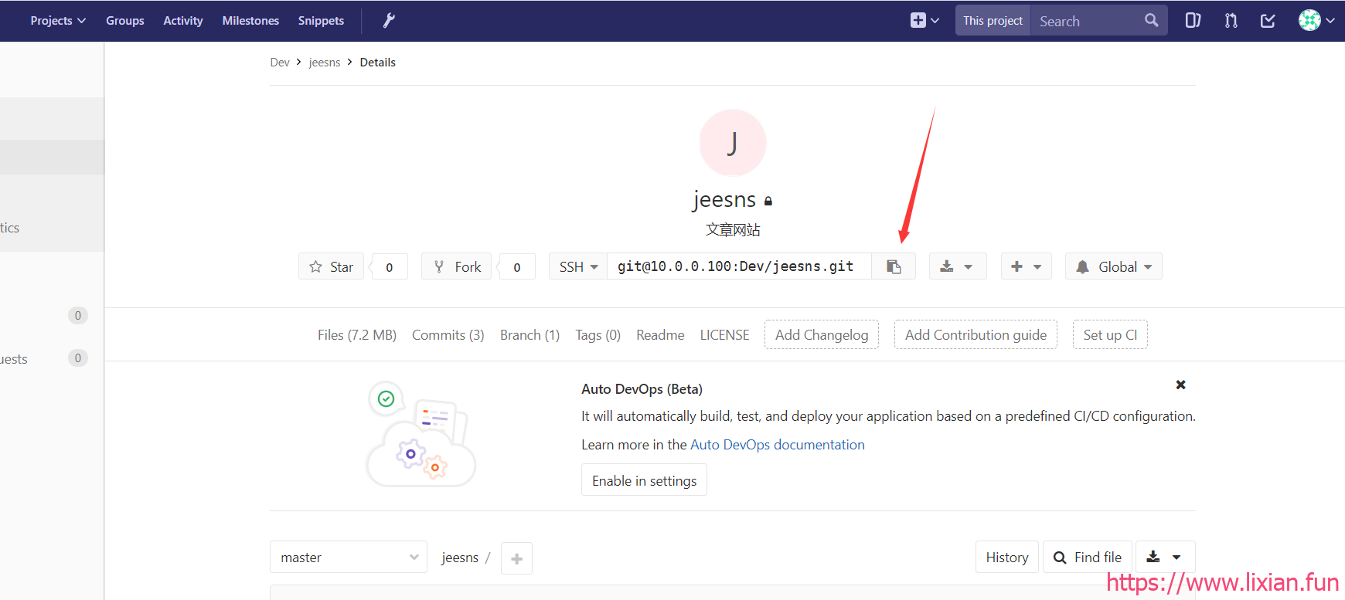The image size is (1345, 600).
Task: Go to Dev in breadcrumb
Action: [x=280, y=63]
